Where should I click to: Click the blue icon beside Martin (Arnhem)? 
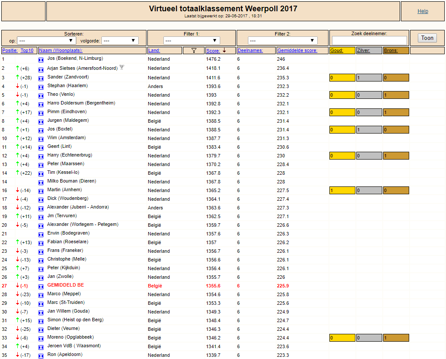pos(41,191)
